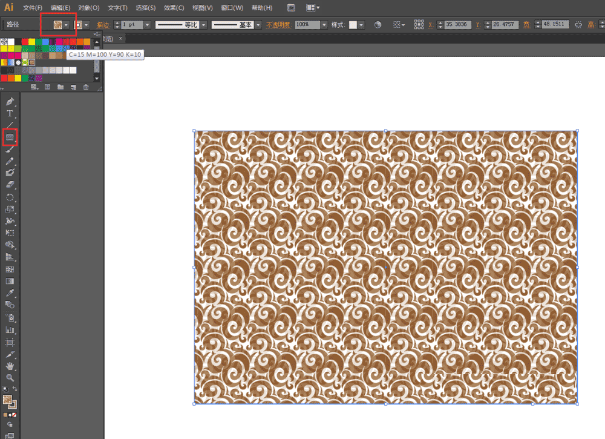Select the Hand tool
Screen dimensions: 605x439
click(10, 366)
